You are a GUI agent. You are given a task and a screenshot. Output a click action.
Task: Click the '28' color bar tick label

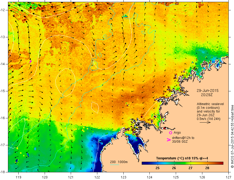point(207,168)
